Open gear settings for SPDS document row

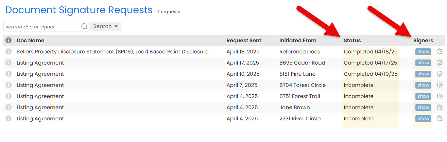pos(440,51)
